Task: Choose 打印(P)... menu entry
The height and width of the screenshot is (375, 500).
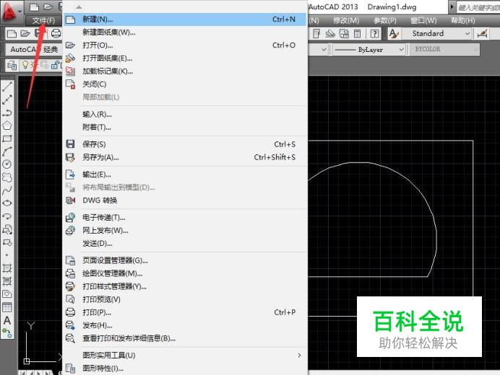Action: [186, 312]
